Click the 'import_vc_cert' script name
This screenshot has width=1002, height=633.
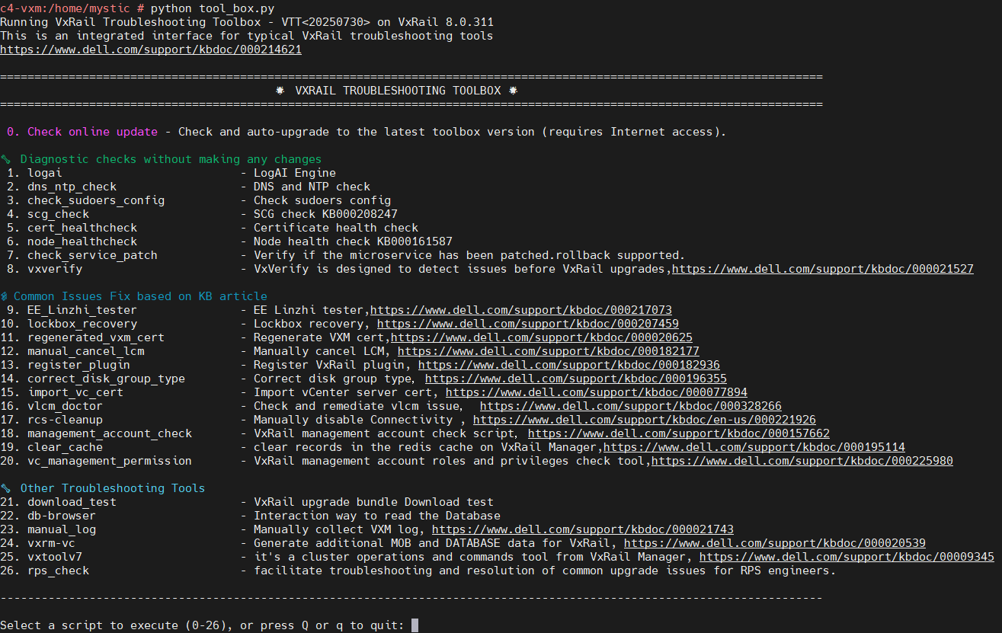pos(75,392)
